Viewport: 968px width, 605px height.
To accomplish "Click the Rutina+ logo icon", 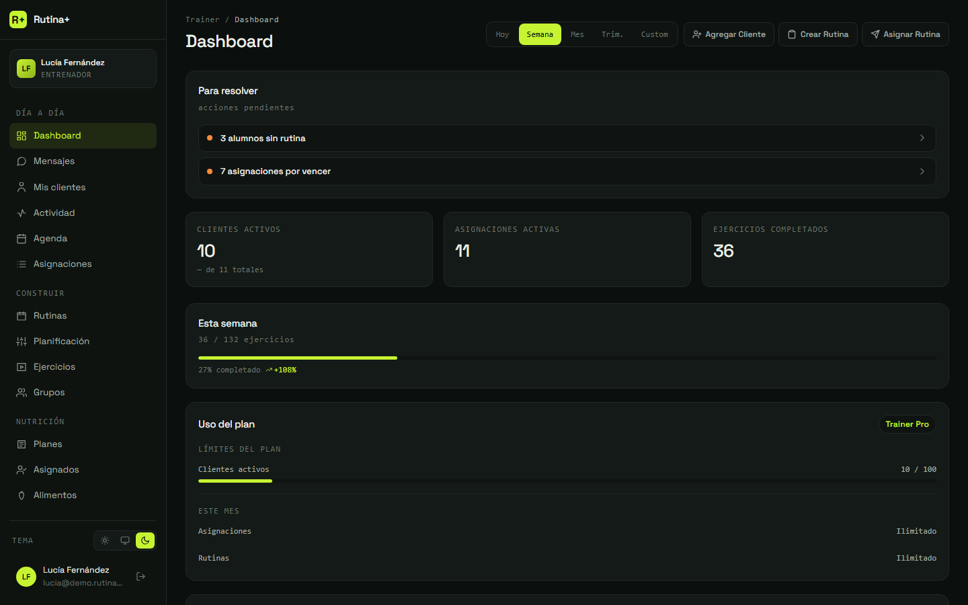I will 18,19.
